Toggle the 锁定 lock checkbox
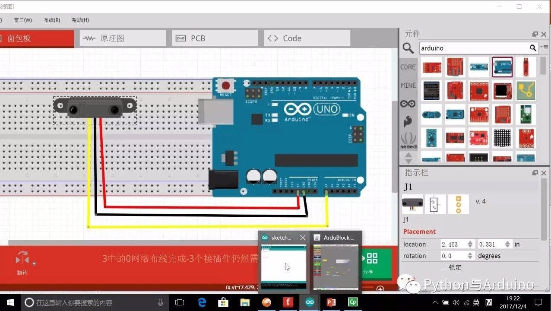 (x=443, y=267)
